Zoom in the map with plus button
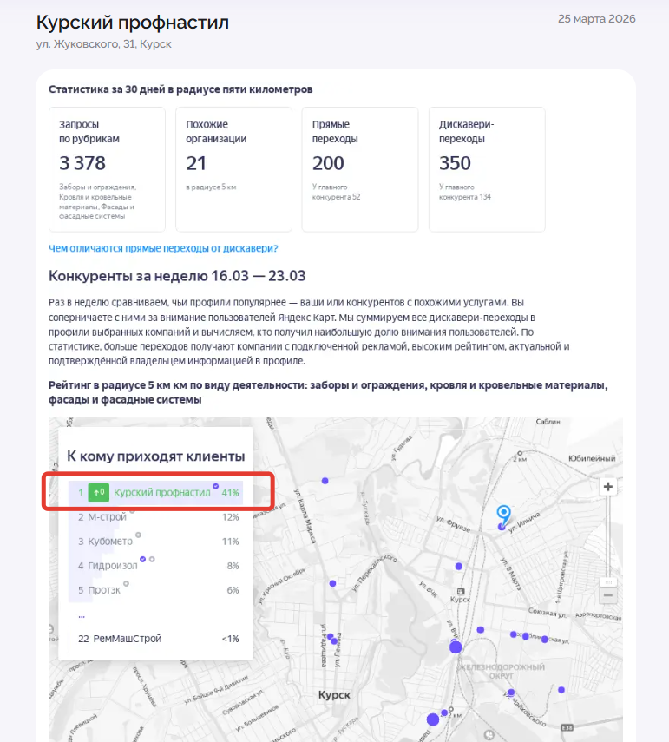 click(608, 487)
